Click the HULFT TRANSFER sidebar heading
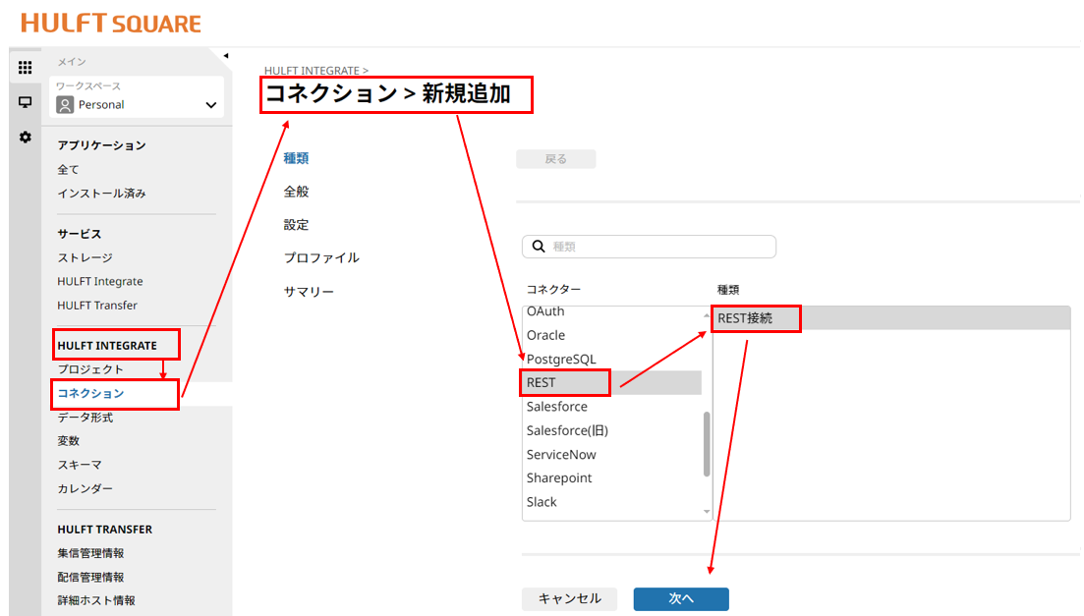 105,530
